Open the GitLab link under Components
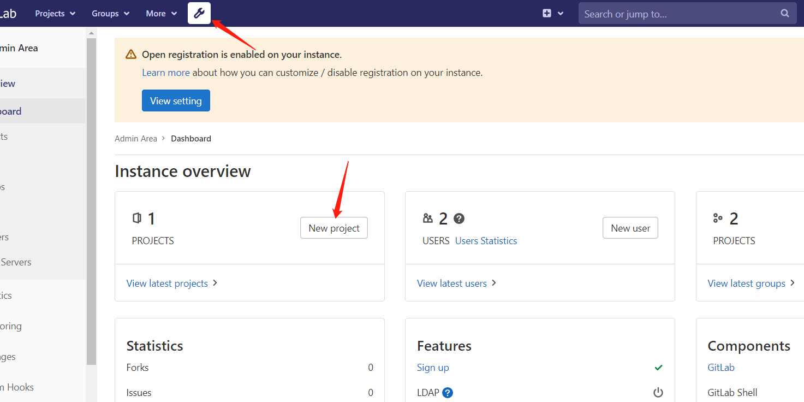The width and height of the screenshot is (804, 402). [721, 368]
